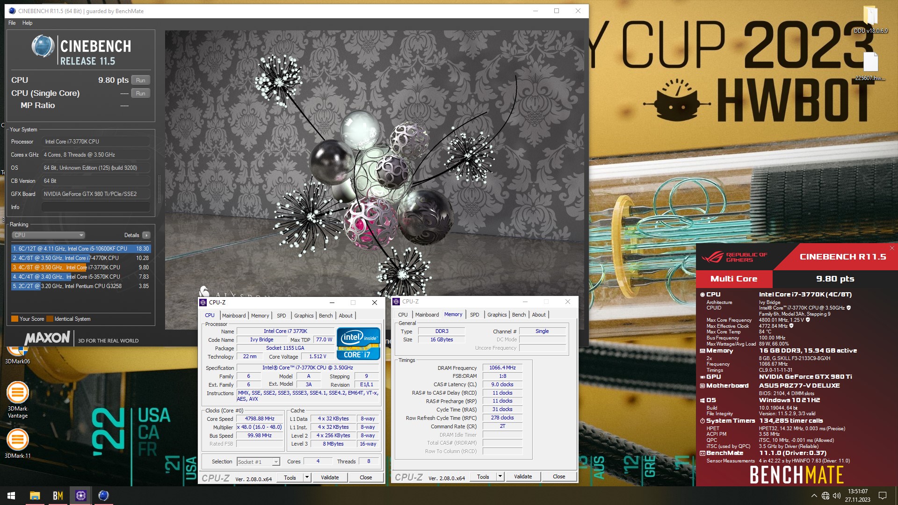Switch to Memory tab in left CPU-Z
Screen dimensions: 898x505
(260, 316)
